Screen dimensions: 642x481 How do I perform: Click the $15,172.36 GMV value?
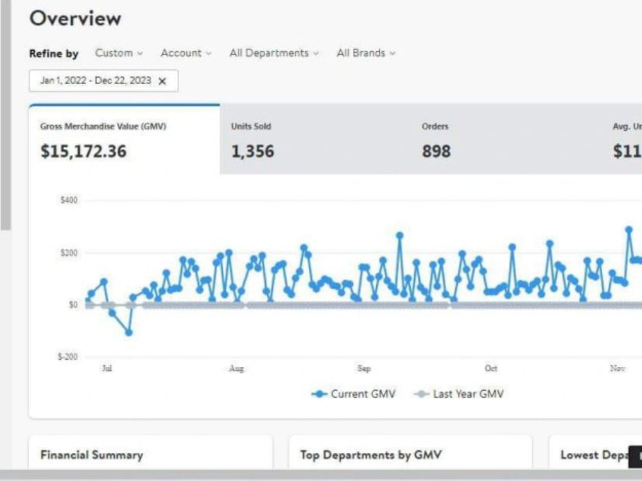[x=83, y=151]
